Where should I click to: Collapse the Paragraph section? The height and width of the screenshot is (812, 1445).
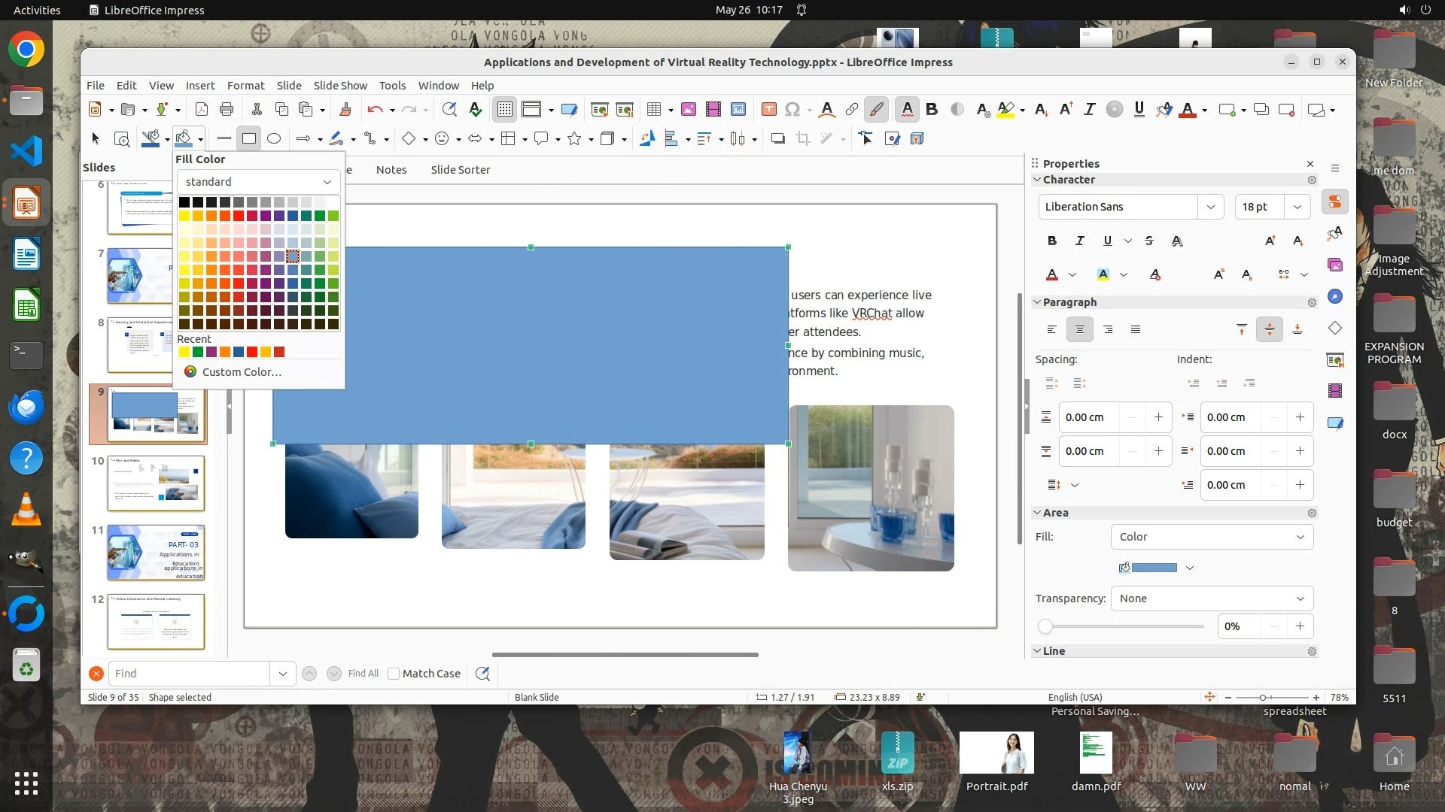[1037, 302]
